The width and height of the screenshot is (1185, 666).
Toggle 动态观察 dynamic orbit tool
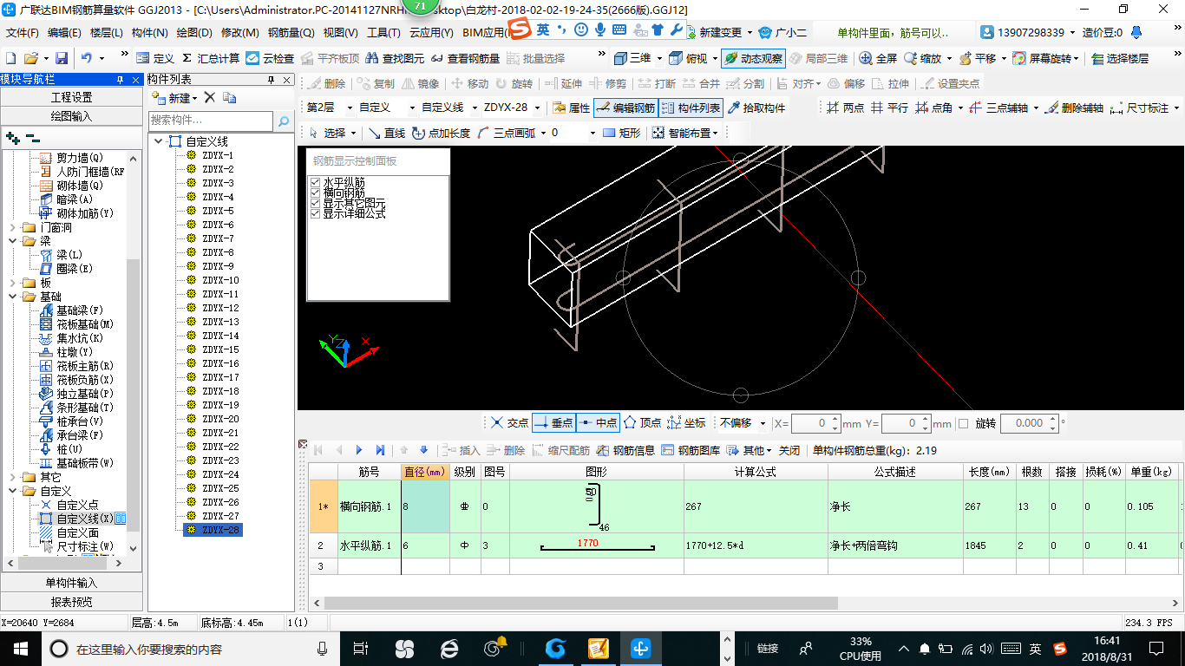tap(753, 58)
